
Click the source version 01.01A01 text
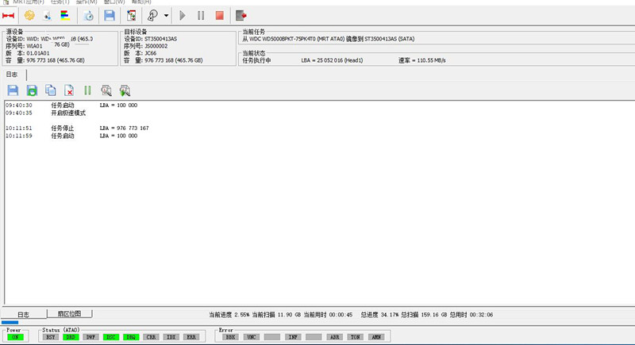pos(38,53)
